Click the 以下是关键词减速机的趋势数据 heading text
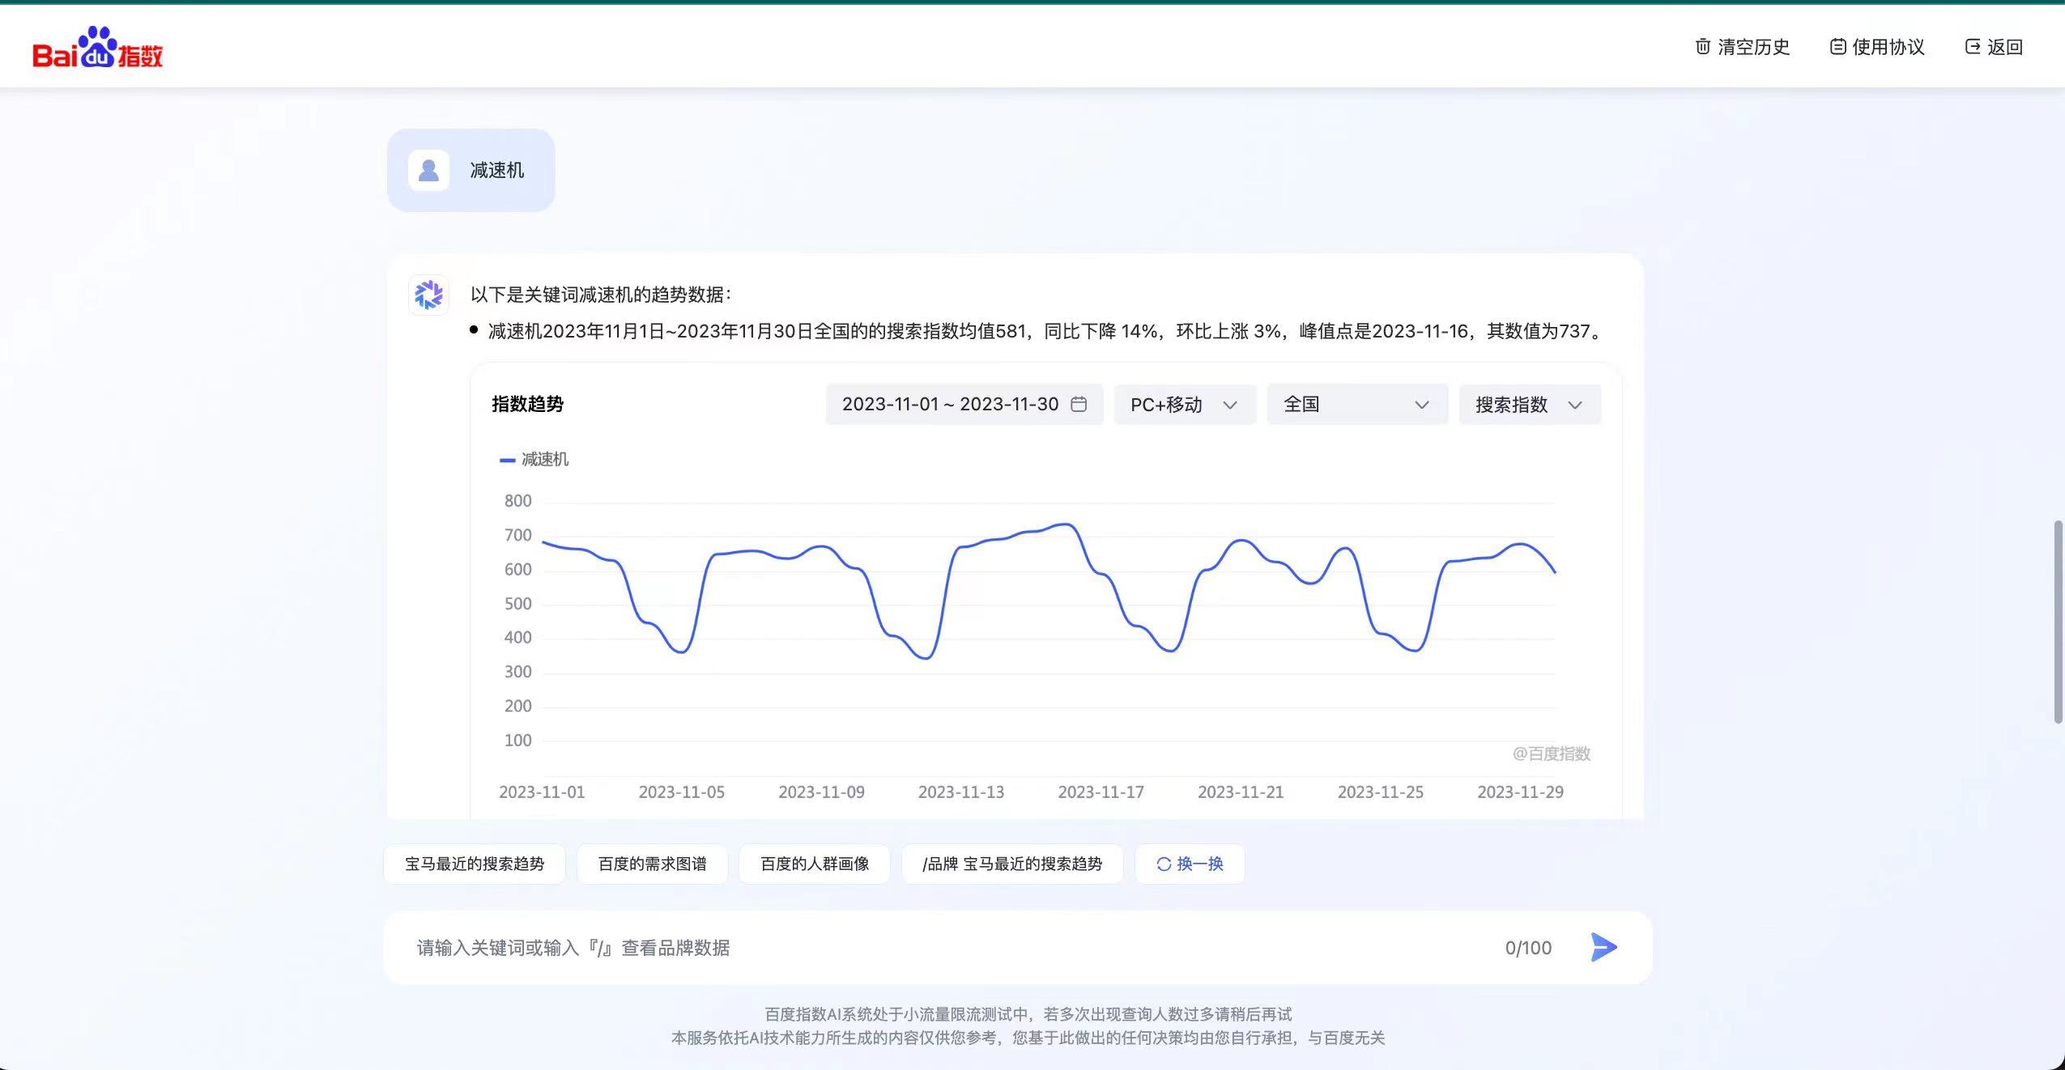The image size is (2065, 1070). 600,295
